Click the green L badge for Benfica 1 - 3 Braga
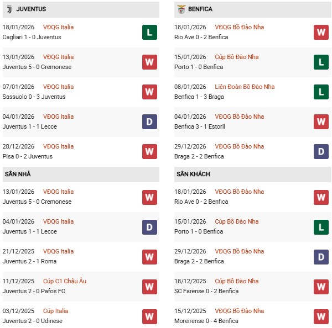The image size is (332, 328). [321, 92]
